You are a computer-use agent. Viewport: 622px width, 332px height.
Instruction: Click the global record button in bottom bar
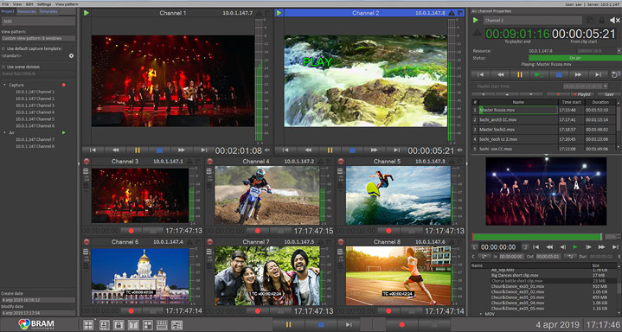[x=401, y=324]
